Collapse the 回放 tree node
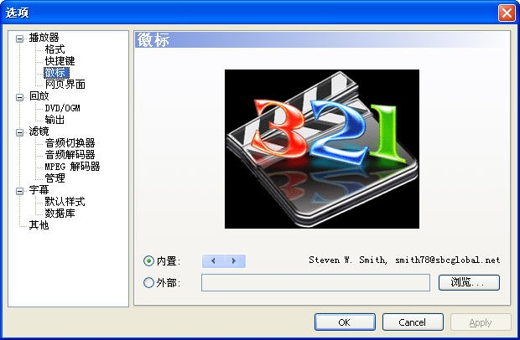Screen dimensions: 520x340 click(x=20, y=96)
